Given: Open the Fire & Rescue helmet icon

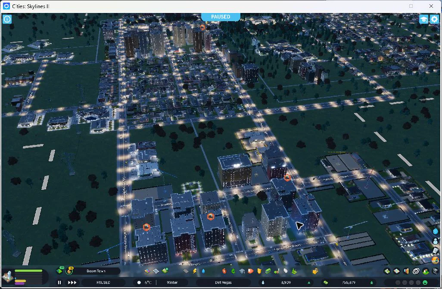Looking at the screenshot, I should point(251,271).
